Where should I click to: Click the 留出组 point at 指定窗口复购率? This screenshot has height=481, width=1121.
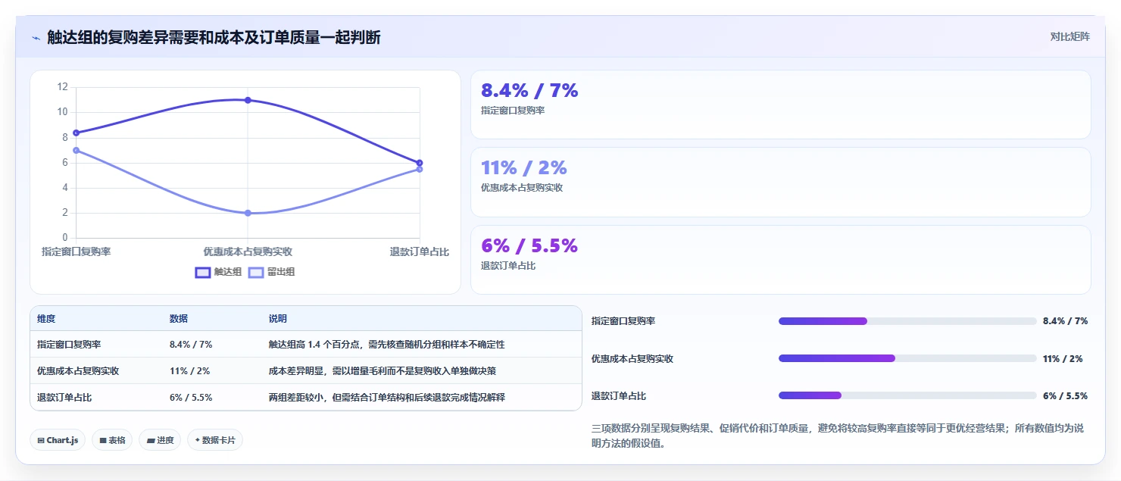77,150
